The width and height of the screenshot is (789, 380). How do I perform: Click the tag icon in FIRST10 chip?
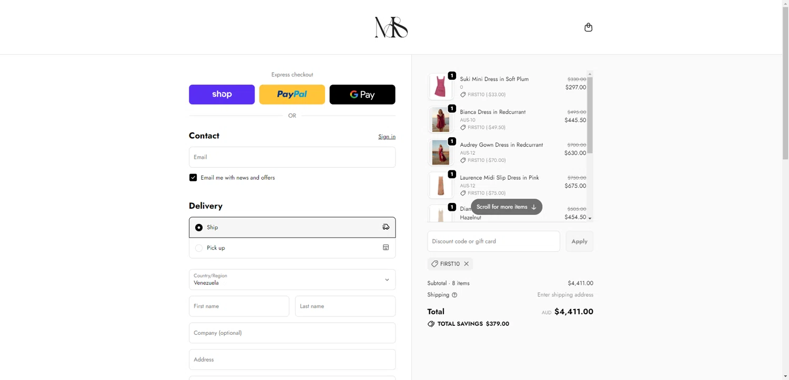coord(434,264)
